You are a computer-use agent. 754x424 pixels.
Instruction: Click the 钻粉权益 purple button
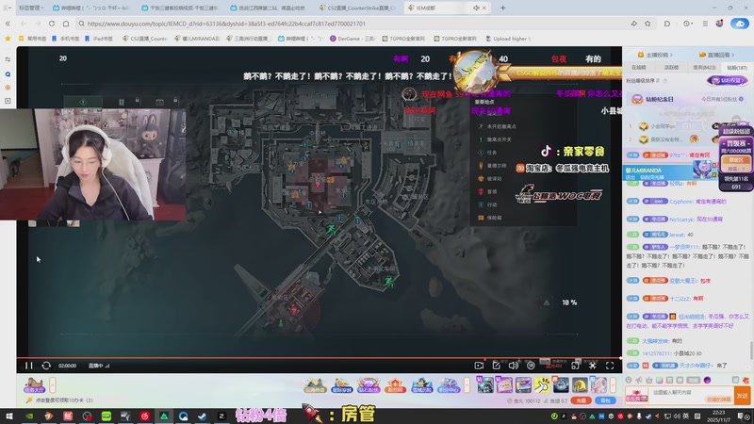click(728, 81)
